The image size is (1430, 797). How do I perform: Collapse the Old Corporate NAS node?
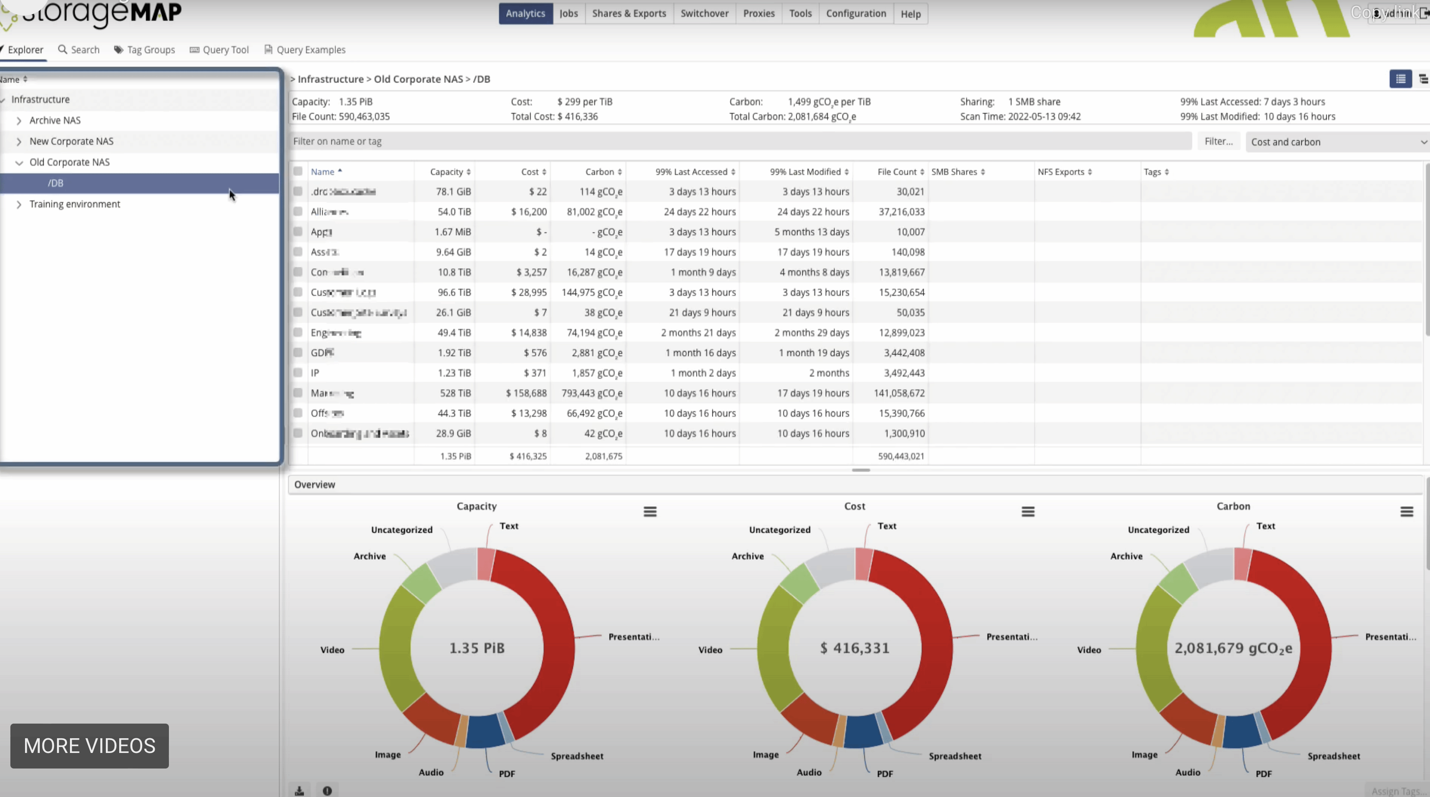19,162
